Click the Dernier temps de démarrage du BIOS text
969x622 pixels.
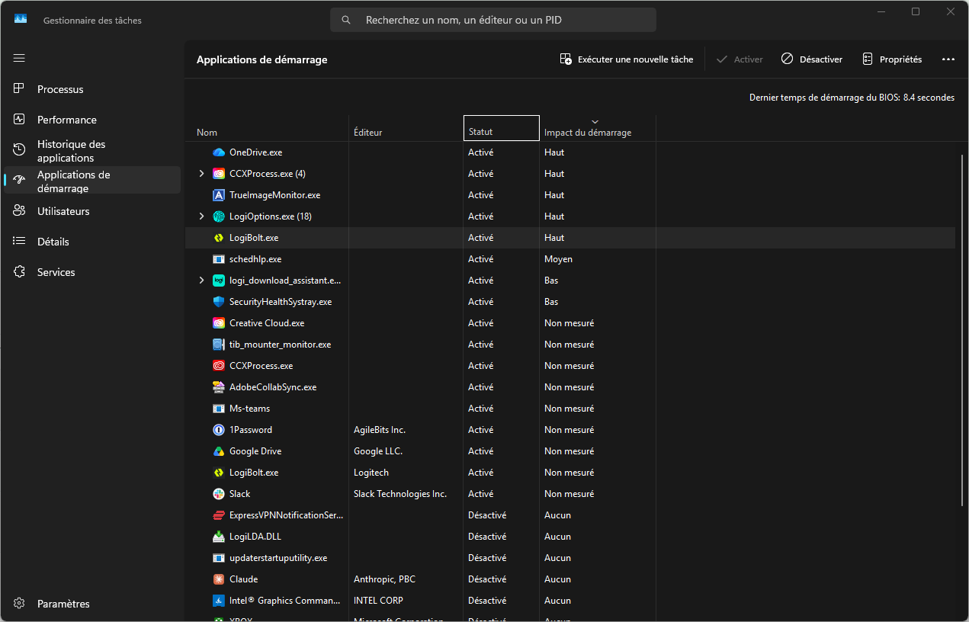click(x=852, y=98)
